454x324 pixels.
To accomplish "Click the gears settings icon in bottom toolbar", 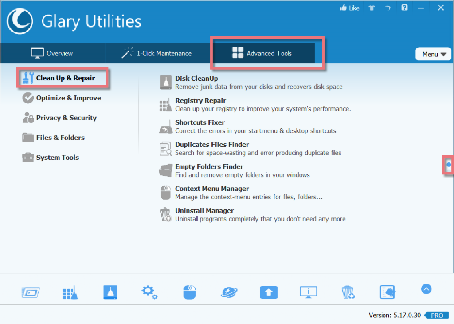I will [149, 292].
